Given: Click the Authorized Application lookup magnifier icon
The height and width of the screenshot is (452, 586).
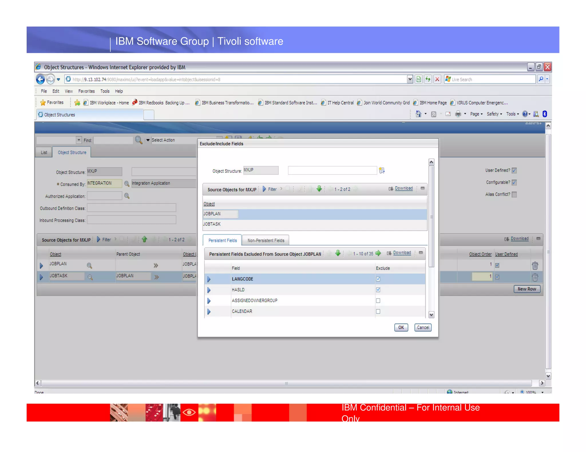Looking at the screenshot, I should tap(127, 196).
